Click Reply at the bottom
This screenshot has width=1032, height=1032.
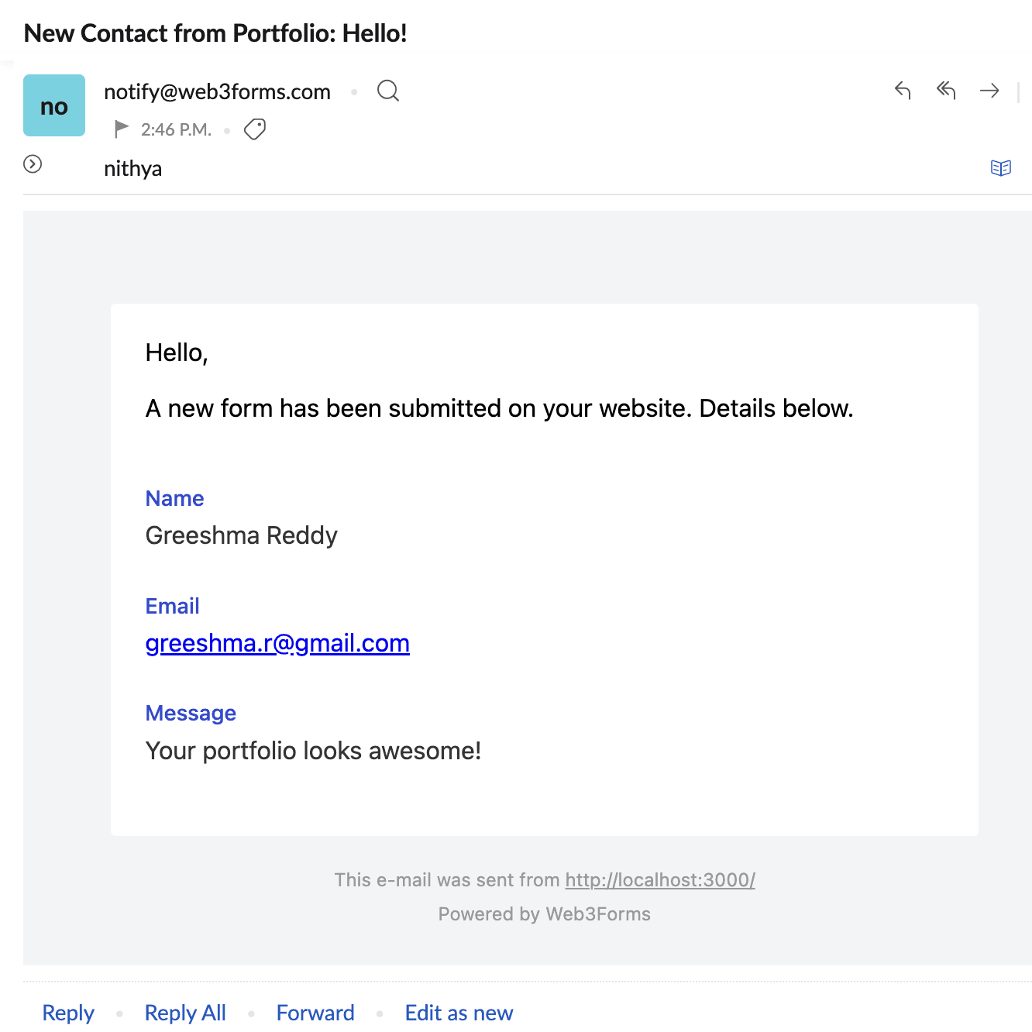[x=68, y=1013]
